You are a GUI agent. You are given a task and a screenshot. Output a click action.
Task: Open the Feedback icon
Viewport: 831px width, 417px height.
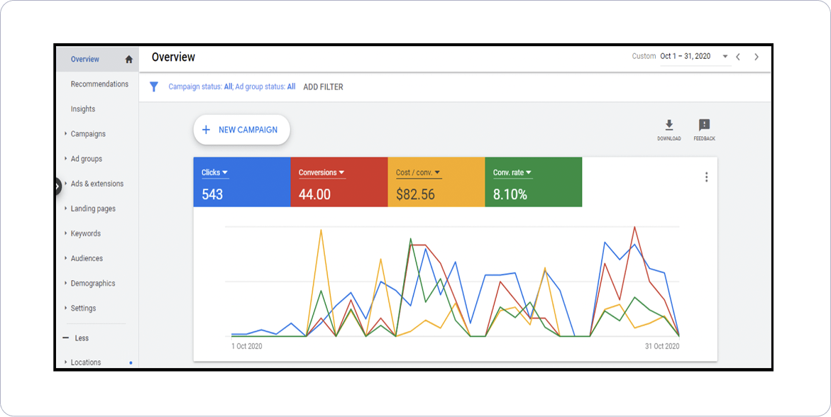704,126
